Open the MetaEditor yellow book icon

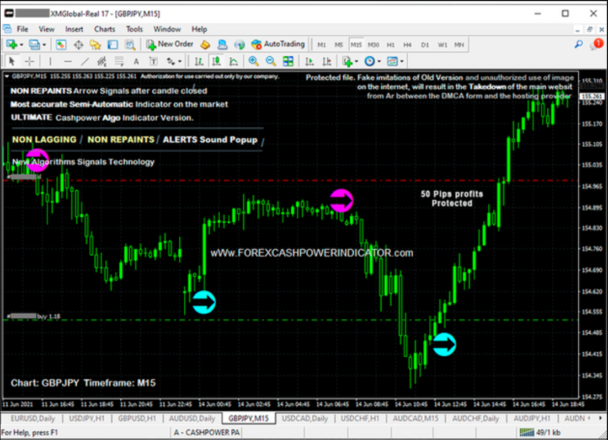click(205, 45)
